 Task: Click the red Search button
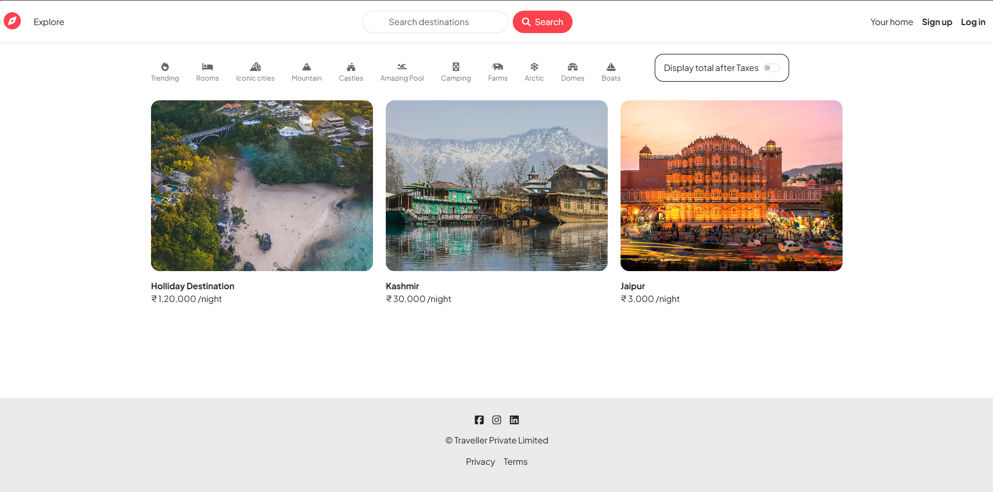(542, 22)
